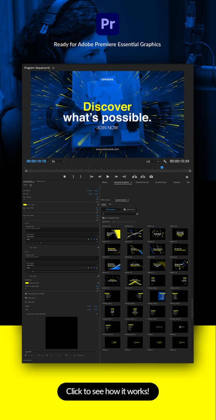
Task: Switch to My Templates source
Action: [x=111, y=209]
